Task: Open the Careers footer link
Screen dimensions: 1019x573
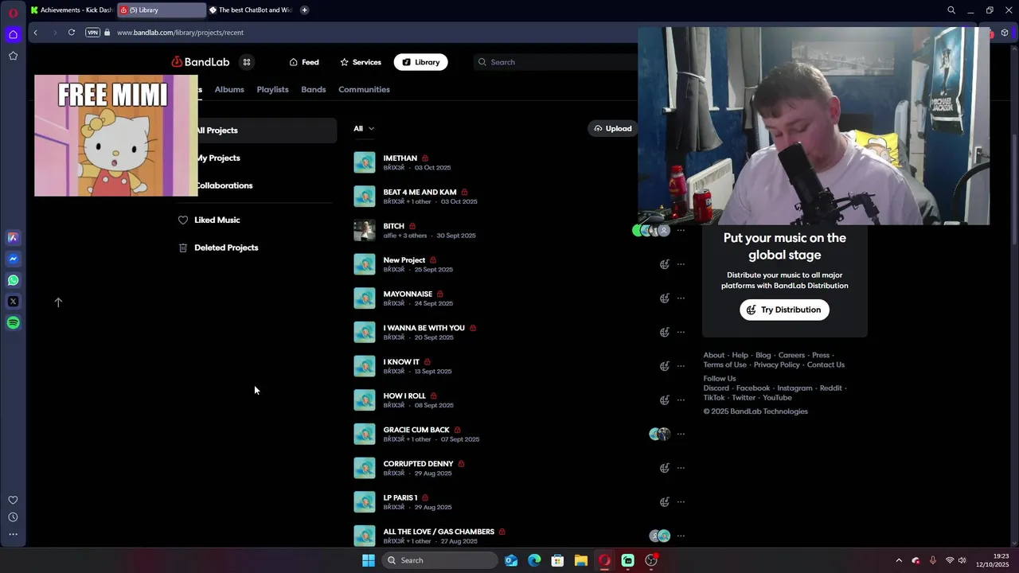Action: coord(791,355)
